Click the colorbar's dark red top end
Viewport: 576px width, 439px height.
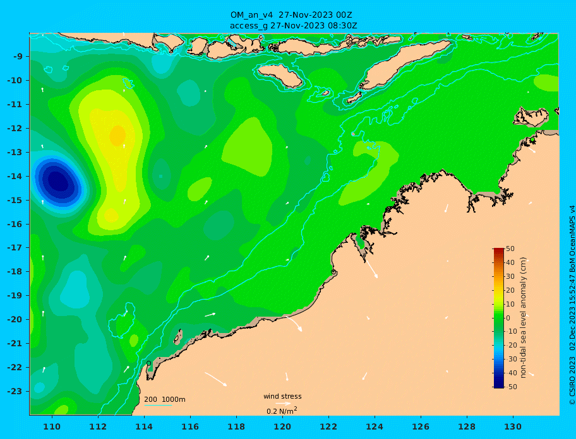point(498,250)
